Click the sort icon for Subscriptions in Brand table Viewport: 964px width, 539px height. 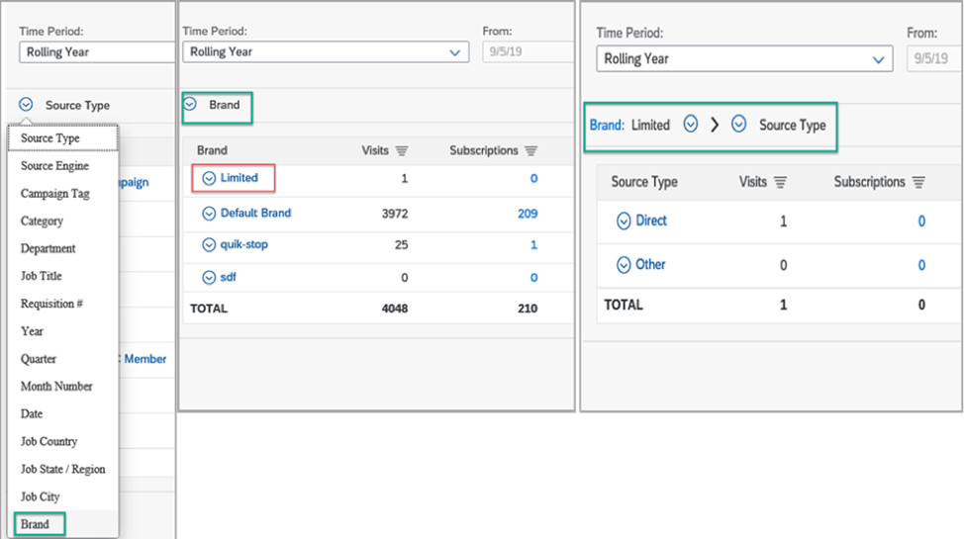tap(531, 151)
